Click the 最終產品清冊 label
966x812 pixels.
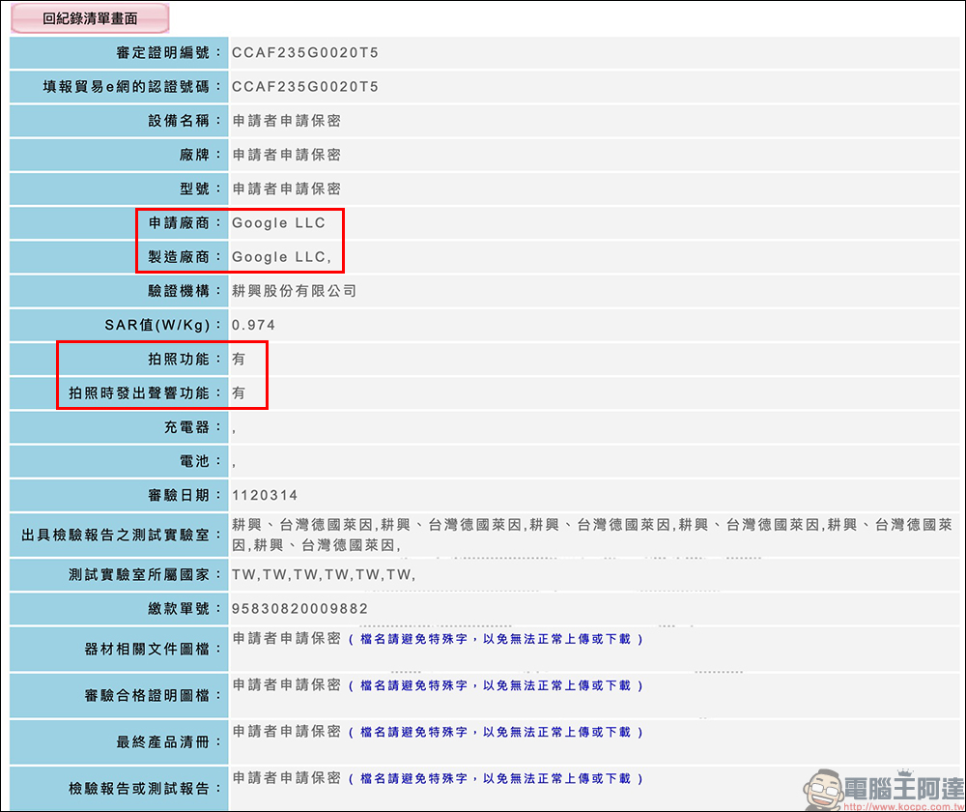coord(169,742)
